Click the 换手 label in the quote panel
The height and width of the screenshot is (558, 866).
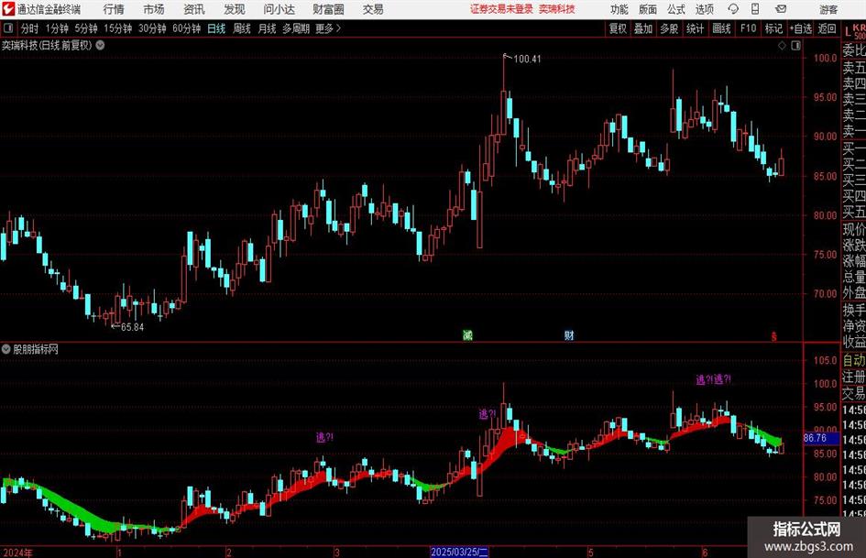click(854, 310)
